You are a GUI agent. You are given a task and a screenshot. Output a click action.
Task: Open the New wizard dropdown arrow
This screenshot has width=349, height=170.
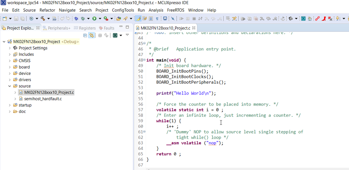coord(10,19)
